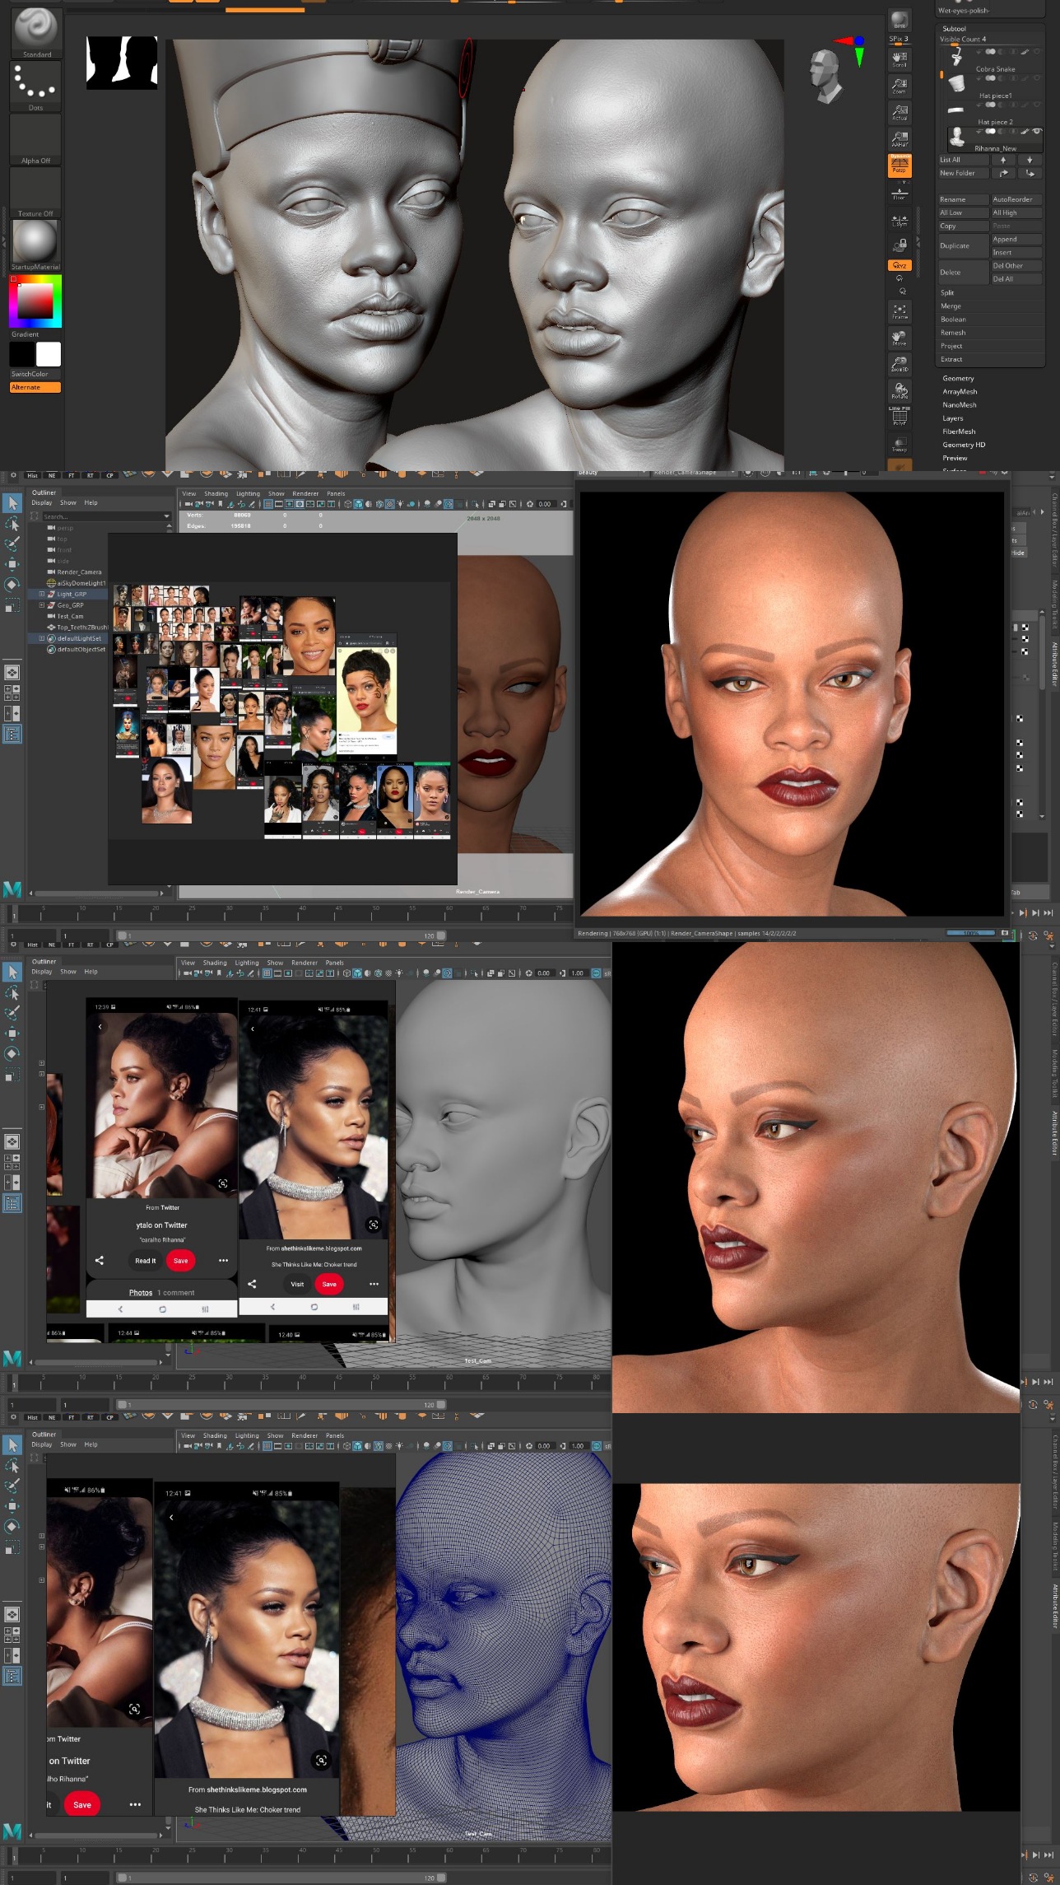Toggle PolyF line fill display
This screenshot has width=1060, height=1885.
900,417
